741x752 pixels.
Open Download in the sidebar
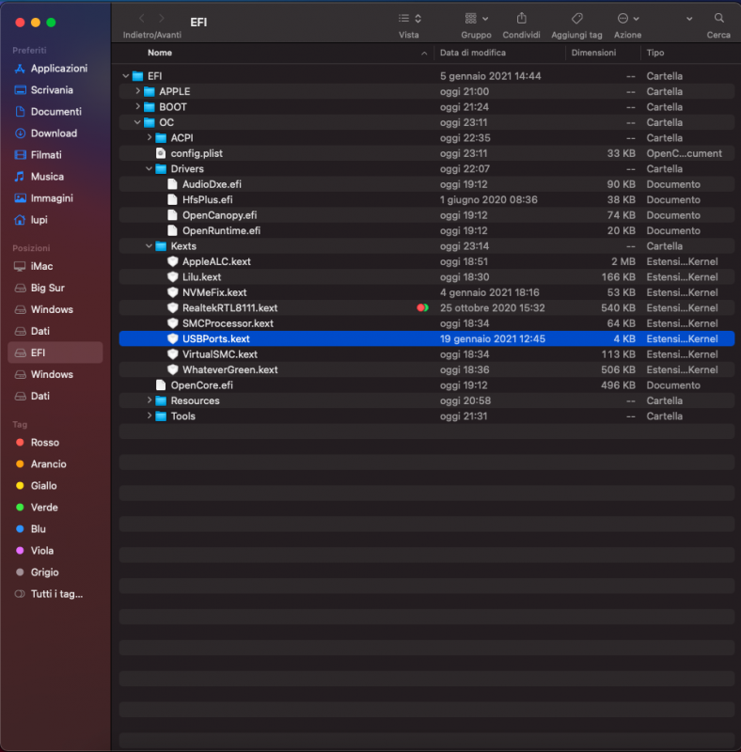(55, 133)
